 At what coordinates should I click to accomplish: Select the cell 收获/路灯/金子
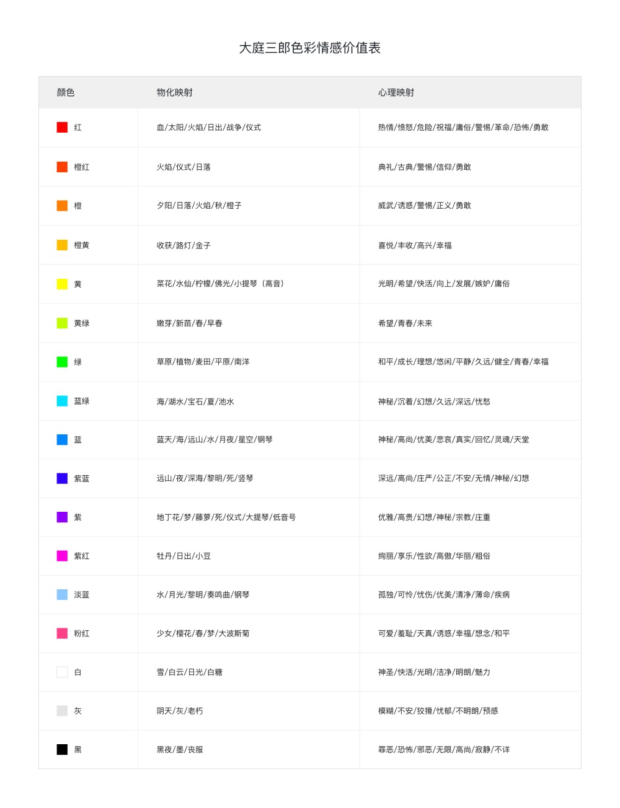point(249,245)
